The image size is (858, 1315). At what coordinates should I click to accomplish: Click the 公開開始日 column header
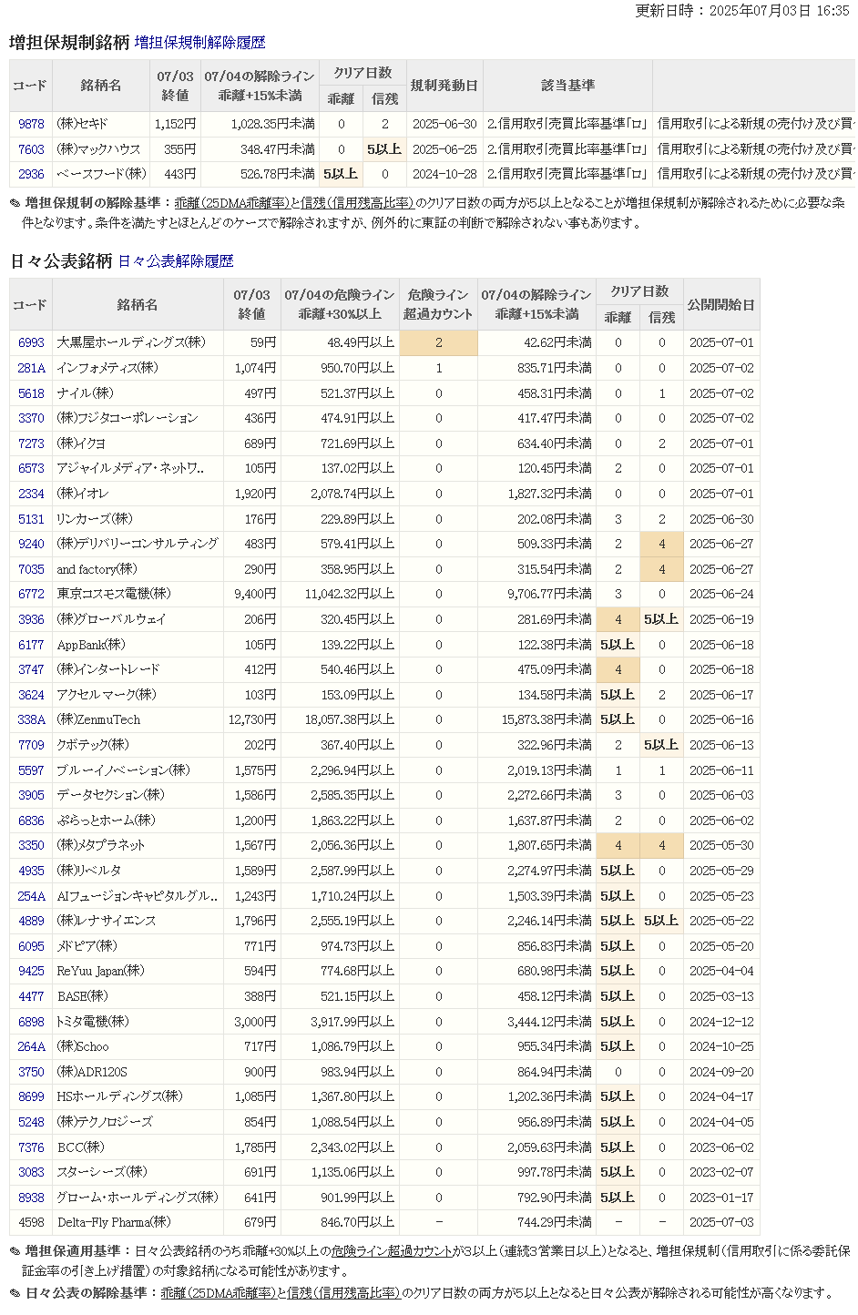721,304
